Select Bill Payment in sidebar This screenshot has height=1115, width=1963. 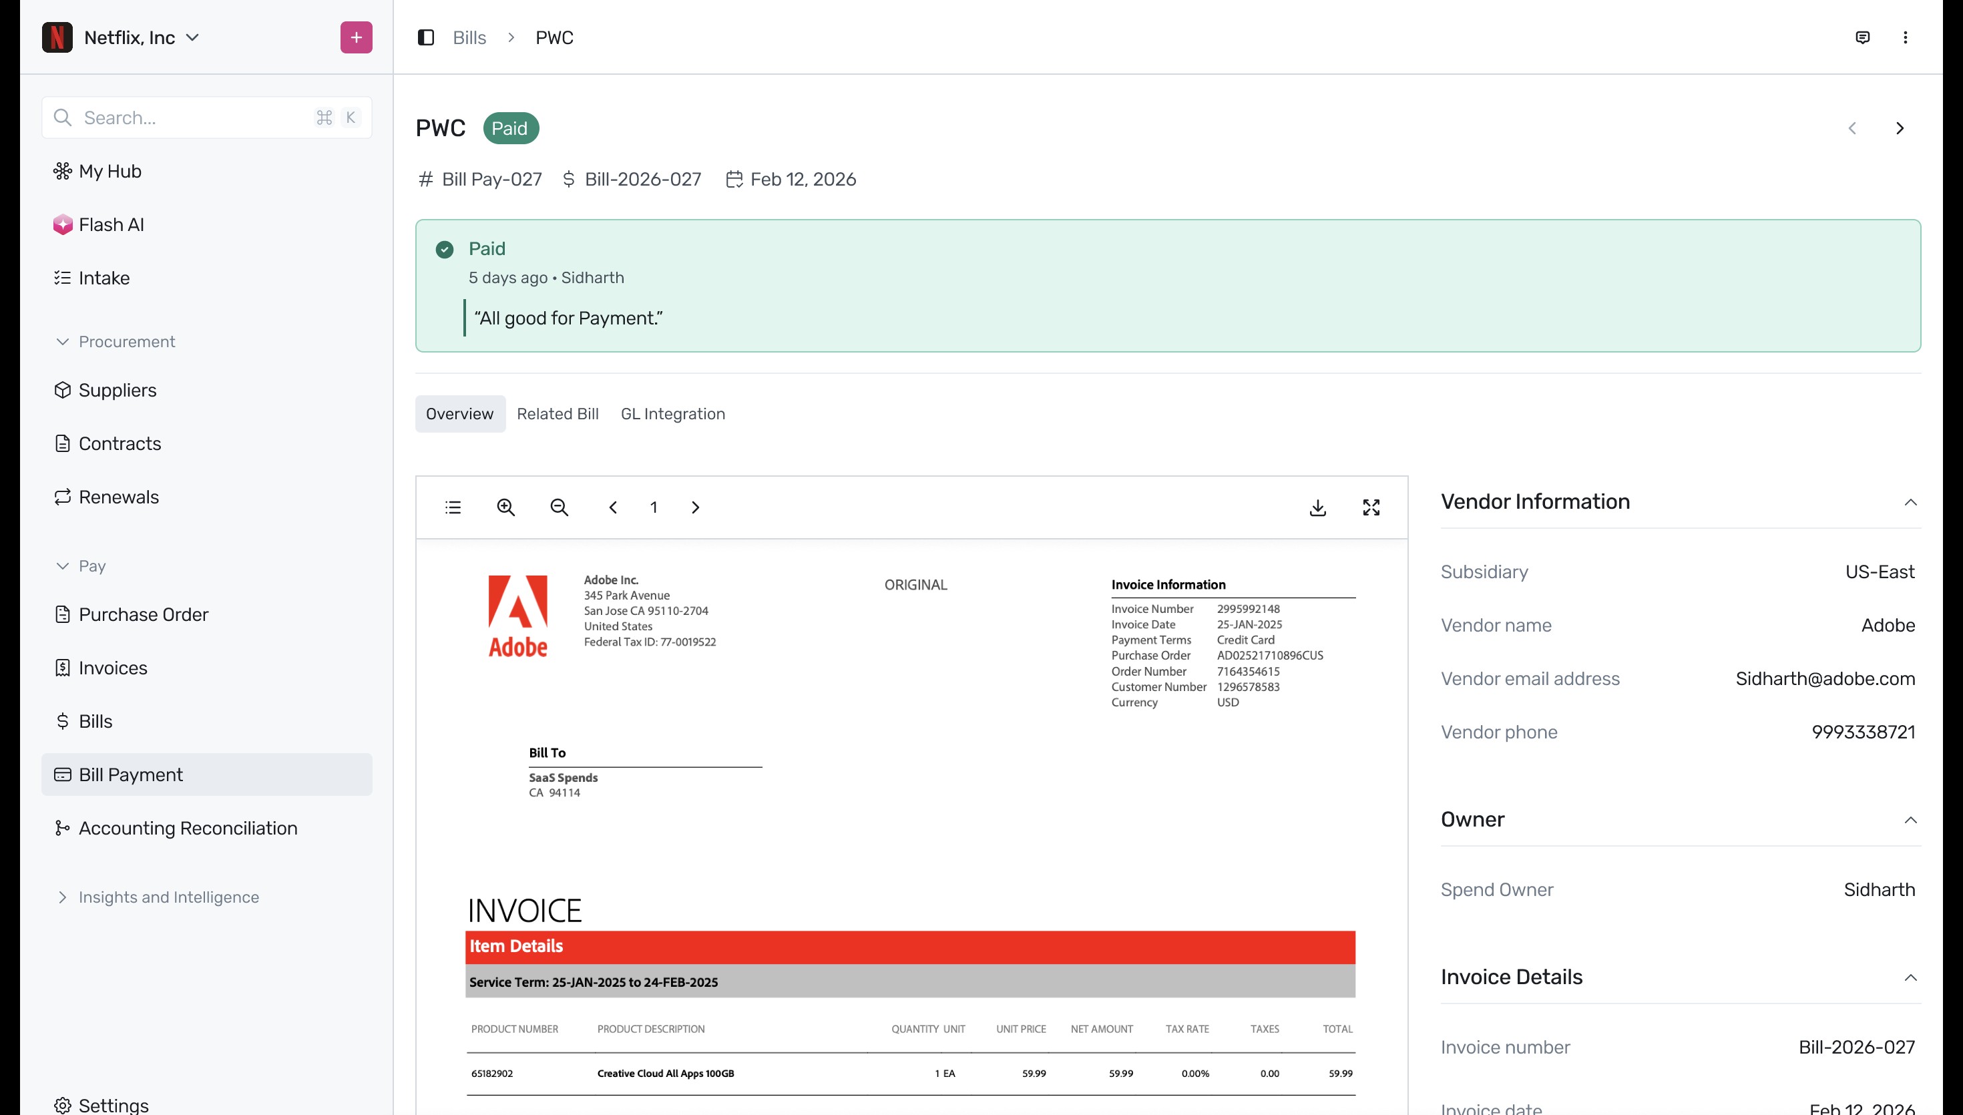(x=207, y=774)
